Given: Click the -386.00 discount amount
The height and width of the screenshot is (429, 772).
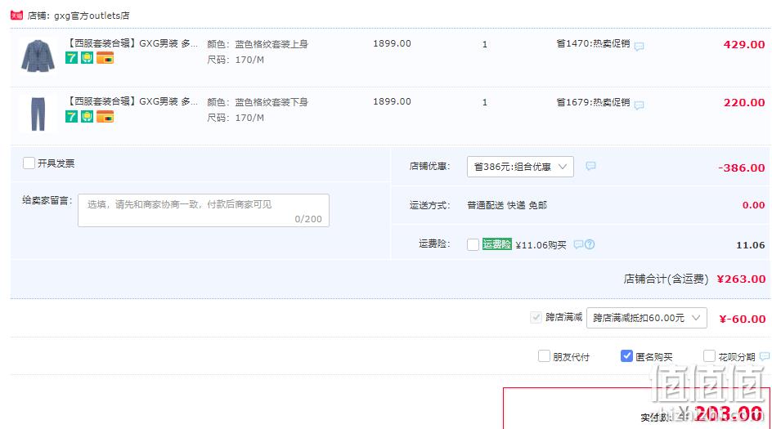Looking at the screenshot, I should [x=742, y=168].
